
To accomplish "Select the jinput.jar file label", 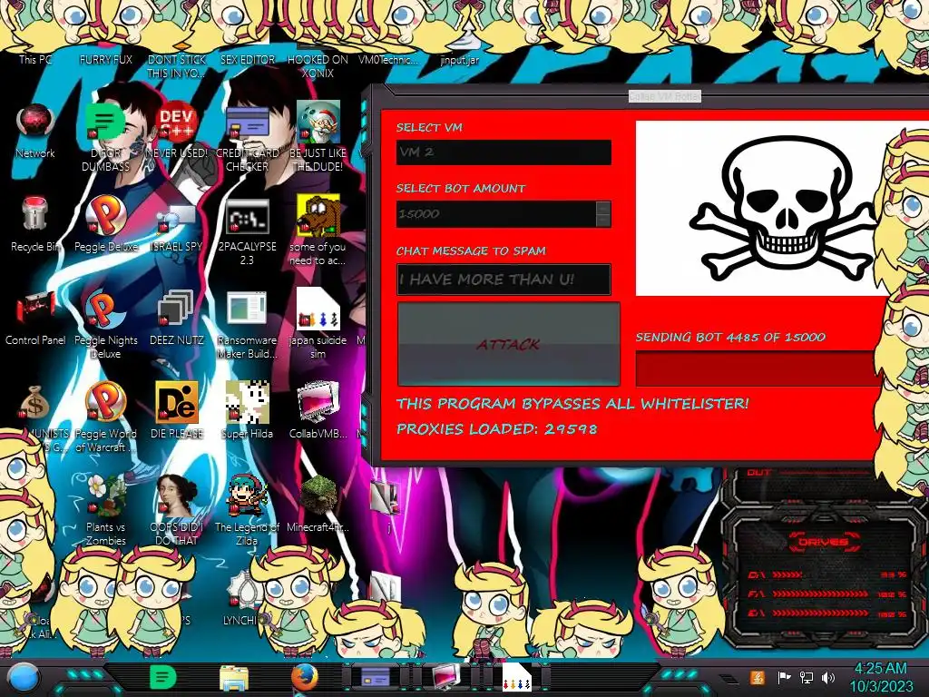I will [460, 60].
